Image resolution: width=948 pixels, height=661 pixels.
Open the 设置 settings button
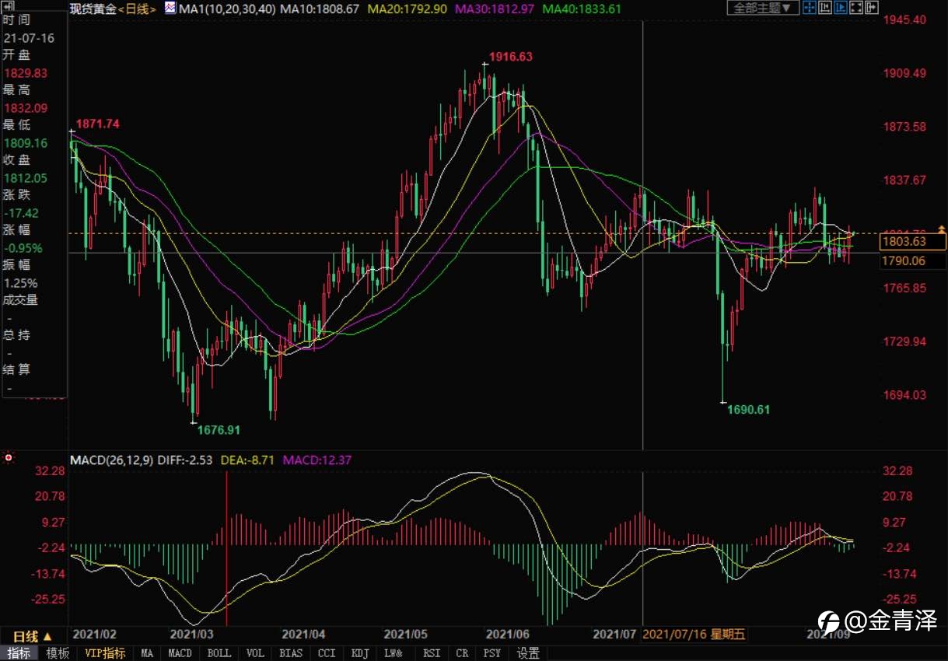coord(529,653)
